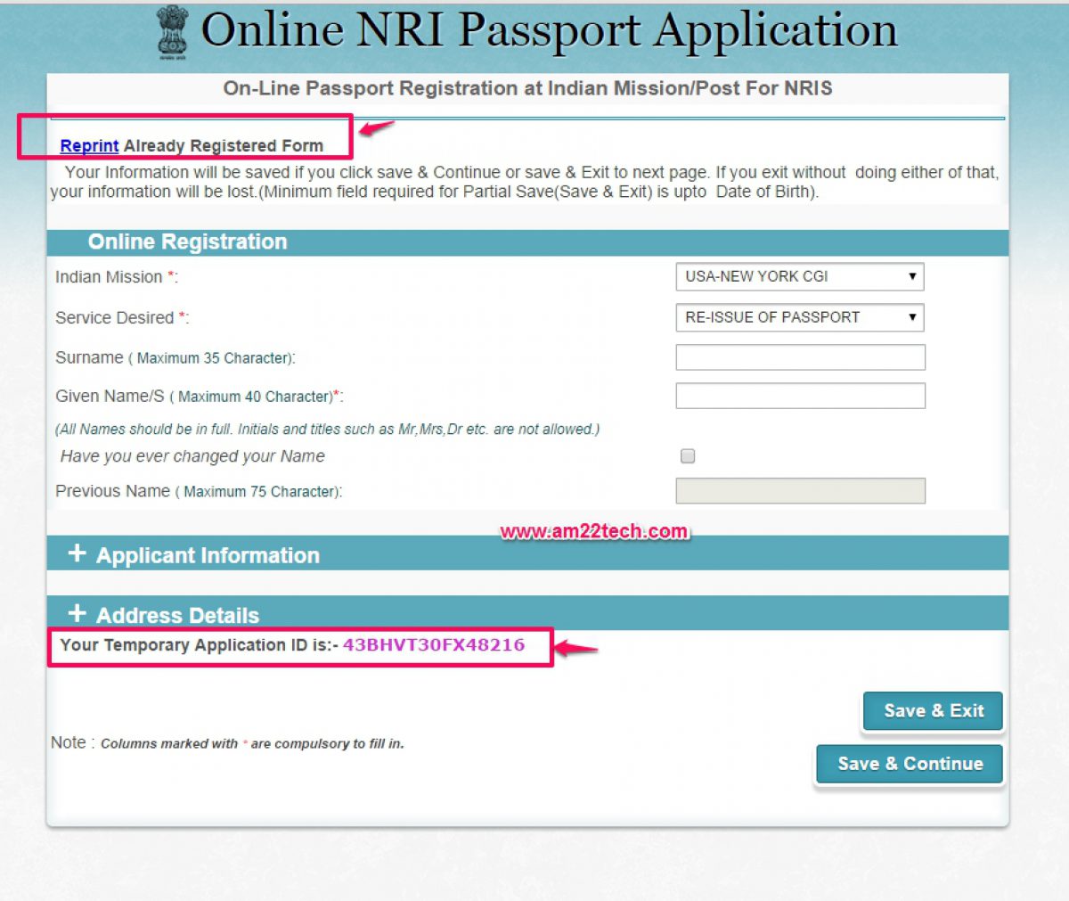Click the plus icon beside Address Details
1069x901 pixels.
(x=78, y=613)
